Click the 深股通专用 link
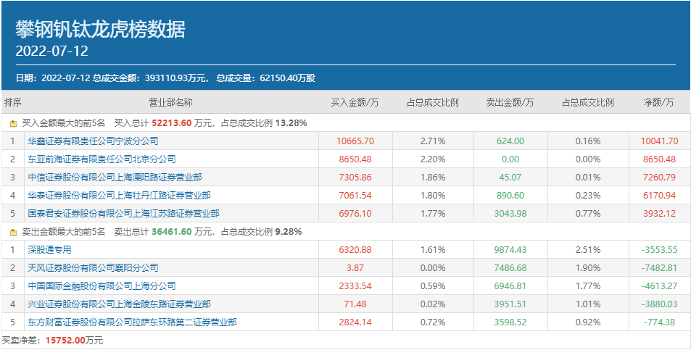691x350 pixels. (x=49, y=249)
